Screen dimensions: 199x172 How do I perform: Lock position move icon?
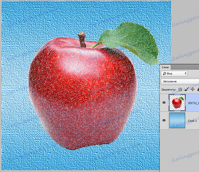click(x=193, y=89)
